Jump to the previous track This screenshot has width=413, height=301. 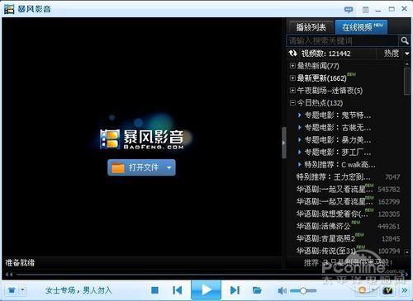[x=177, y=290]
